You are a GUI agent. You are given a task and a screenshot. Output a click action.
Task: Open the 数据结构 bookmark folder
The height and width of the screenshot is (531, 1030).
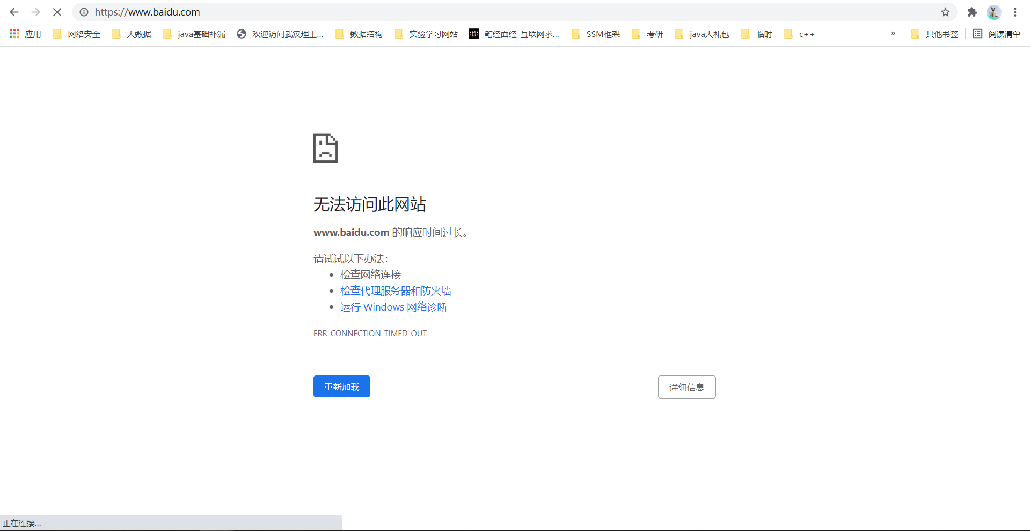click(x=359, y=34)
